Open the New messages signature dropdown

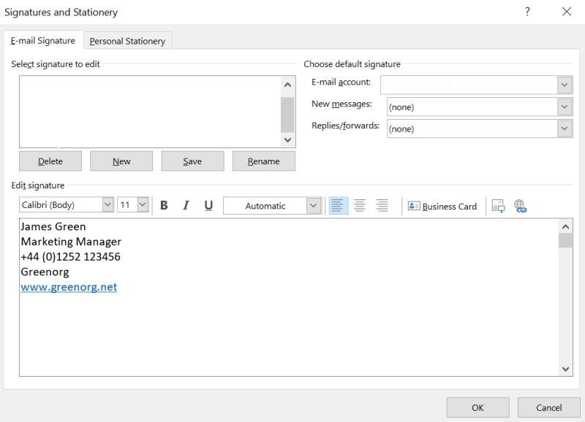(565, 107)
